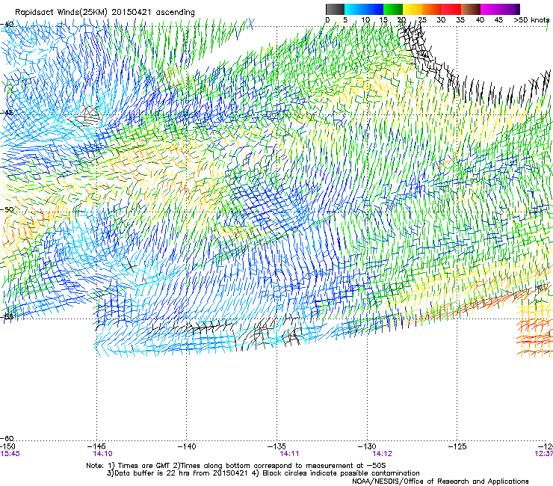Click the magenta 40-45 knots legend swatch
This screenshot has width=553, height=486.
(x=490, y=9)
